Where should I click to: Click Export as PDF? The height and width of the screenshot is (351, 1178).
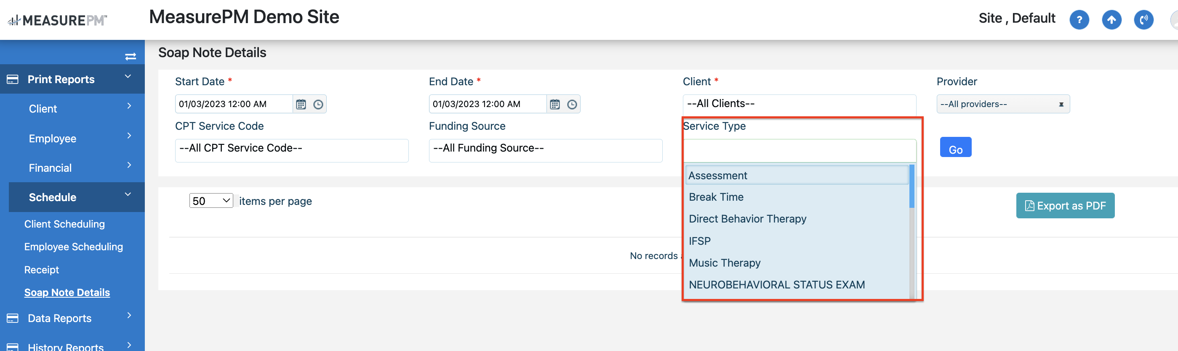pos(1066,206)
